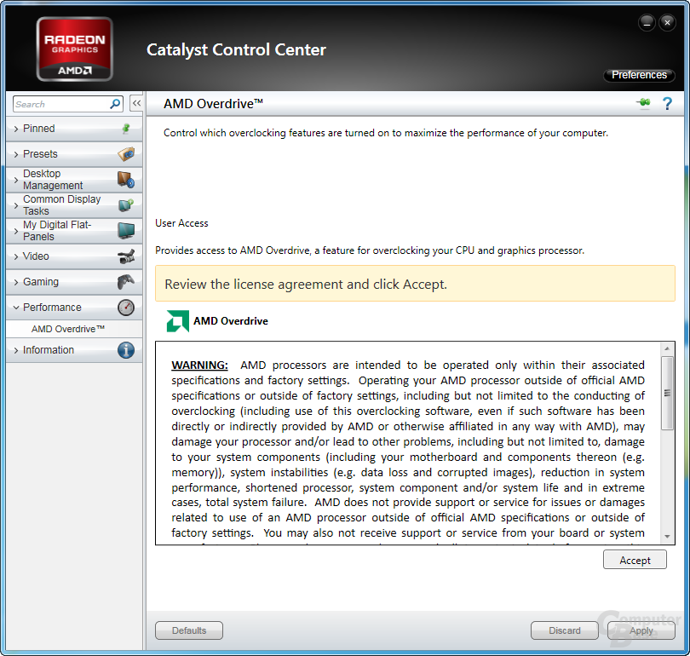Click the 'User Access' label
The width and height of the screenshot is (690, 656).
[181, 223]
